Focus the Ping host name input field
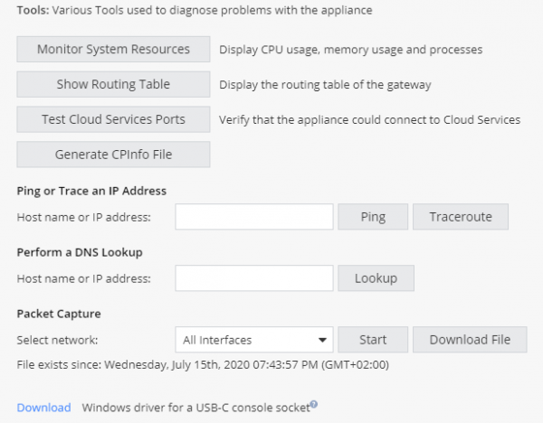Screen dimensions: 543x423 pos(254,217)
